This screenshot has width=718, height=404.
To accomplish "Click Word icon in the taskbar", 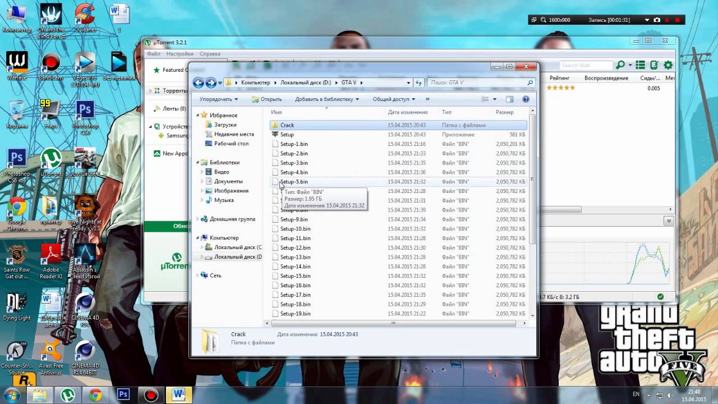I will (179, 395).
